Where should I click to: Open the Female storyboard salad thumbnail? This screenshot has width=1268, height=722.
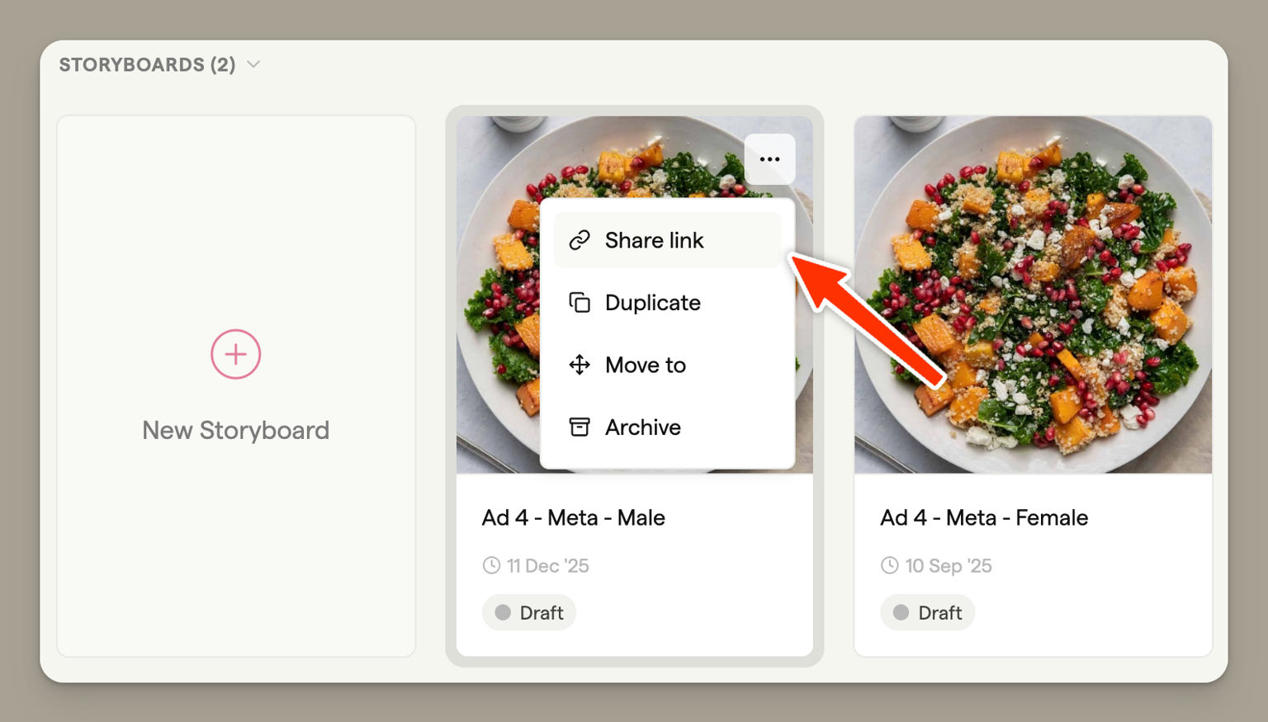tap(1033, 295)
